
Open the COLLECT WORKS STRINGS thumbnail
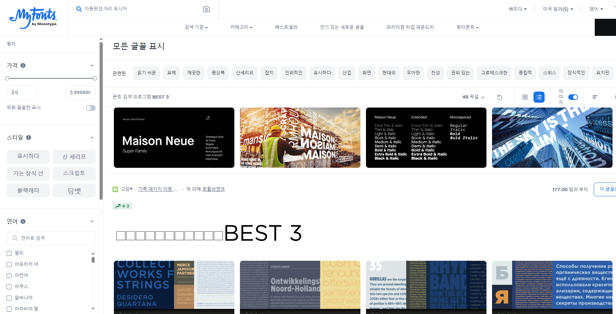pyautogui.click(x=174, y=287)
